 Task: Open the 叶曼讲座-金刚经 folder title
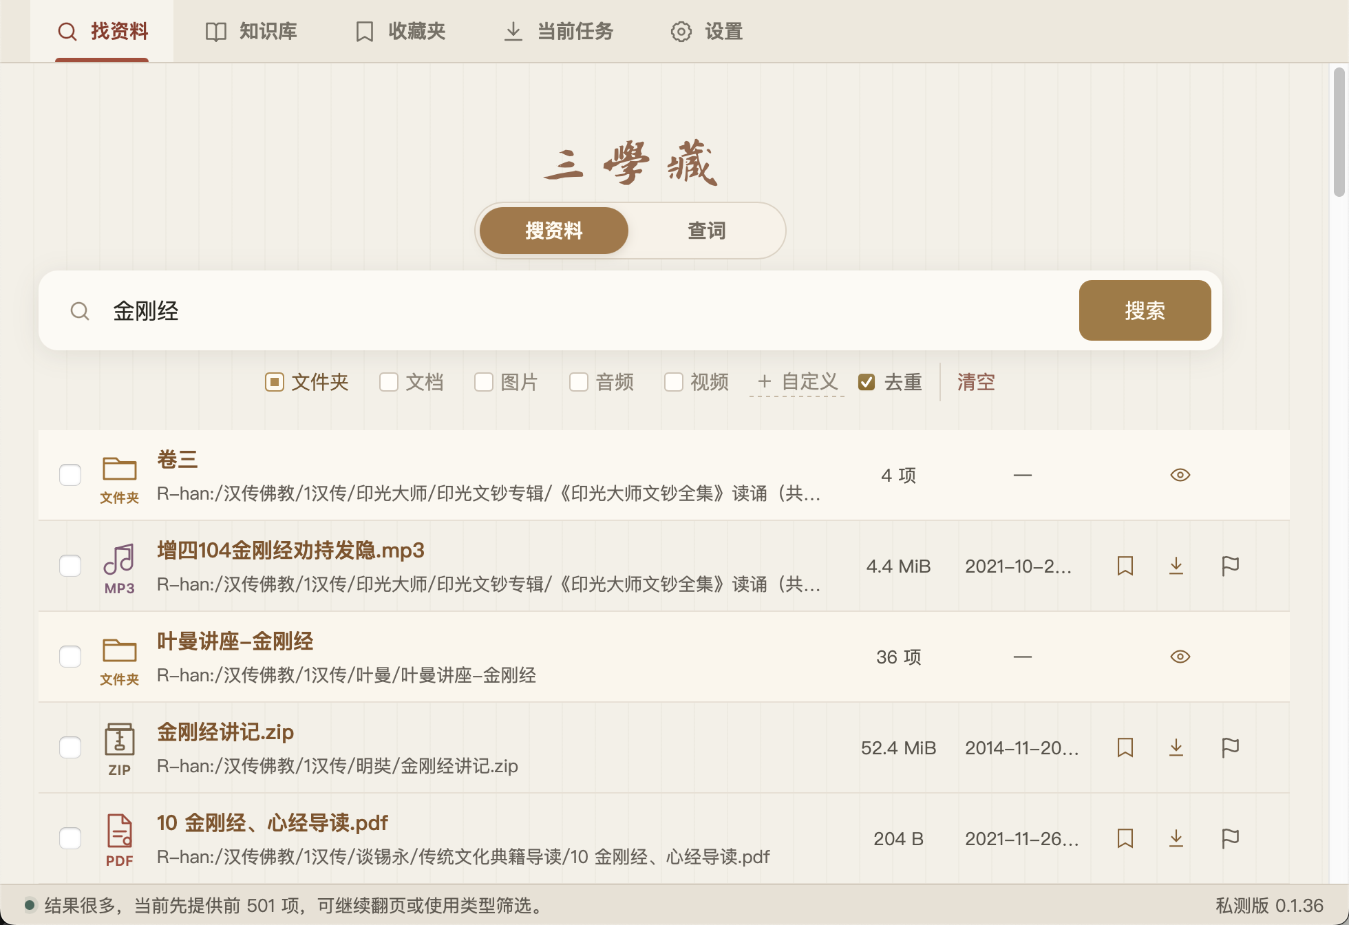tap(235, 641)
